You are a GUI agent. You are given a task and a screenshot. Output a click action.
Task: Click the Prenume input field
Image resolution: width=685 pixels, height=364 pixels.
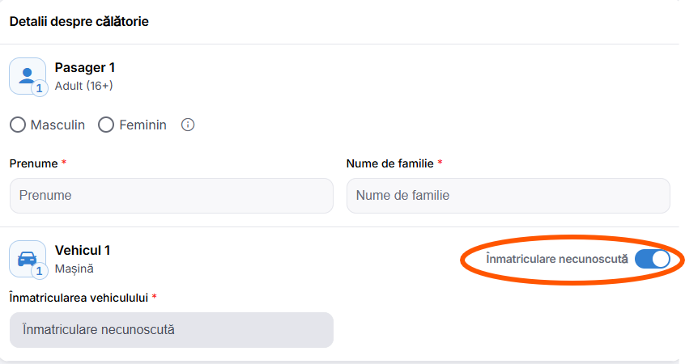pyautogui.click(x=172, y=196)
